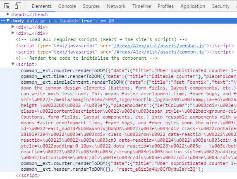Viewport: 237px width, 179px height.
Task: Select the body data-gr-c-s-loaded element row
Action: (118, 21)
